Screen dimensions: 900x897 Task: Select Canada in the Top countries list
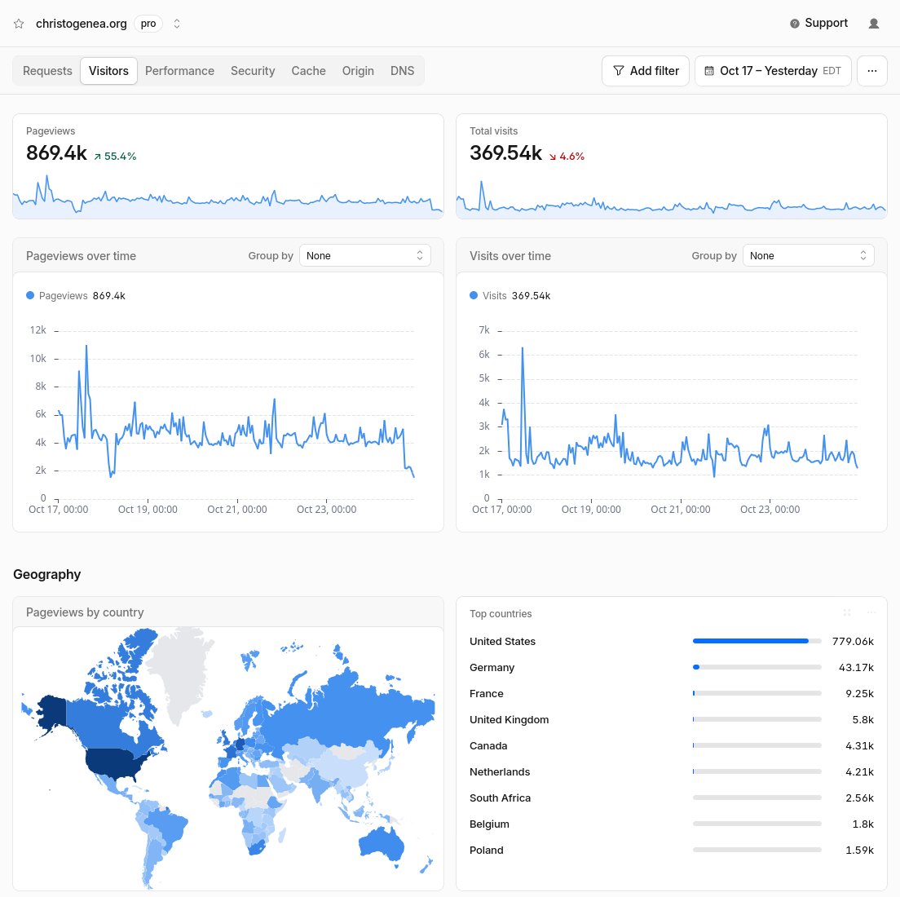tap(672, 745)
